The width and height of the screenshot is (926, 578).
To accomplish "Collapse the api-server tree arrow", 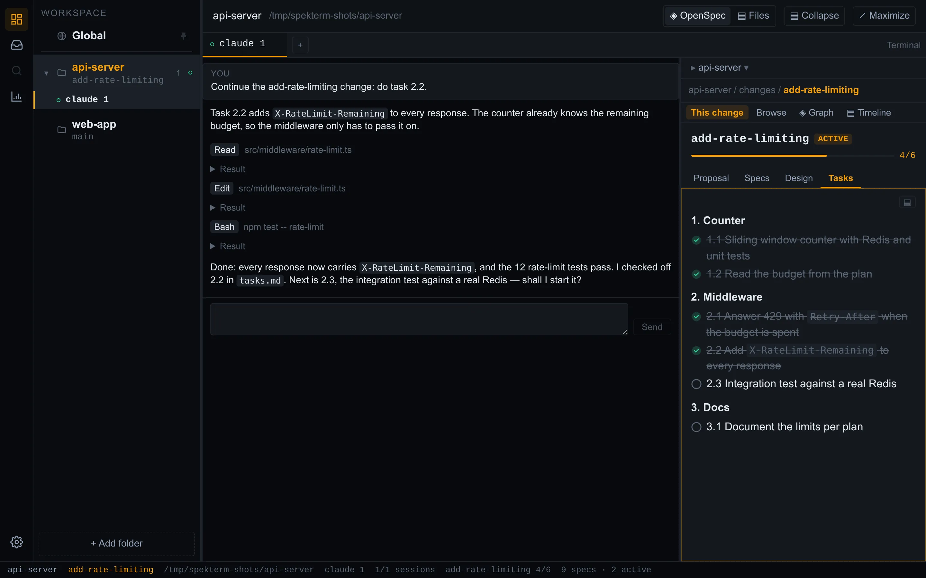I will point(46,73).
